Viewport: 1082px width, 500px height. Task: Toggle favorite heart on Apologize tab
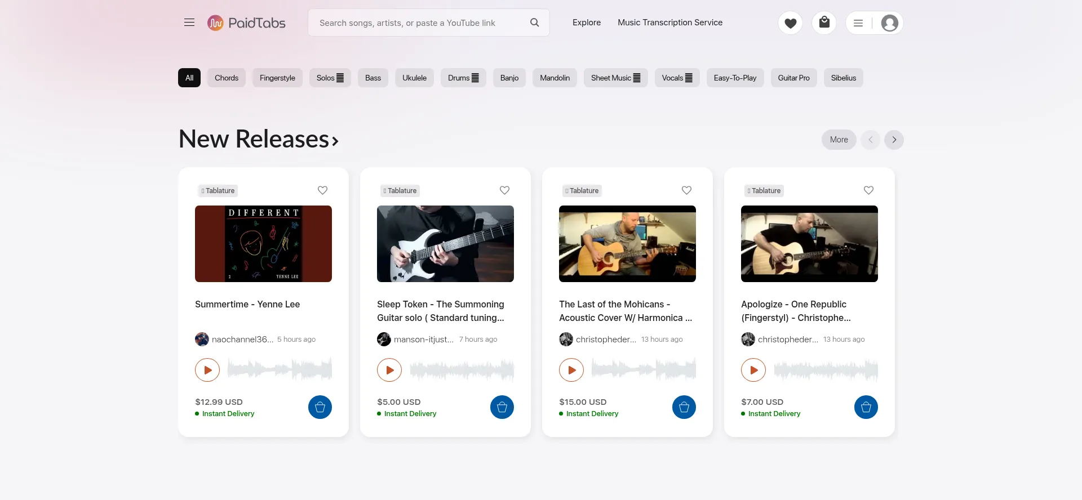[868, 190]
